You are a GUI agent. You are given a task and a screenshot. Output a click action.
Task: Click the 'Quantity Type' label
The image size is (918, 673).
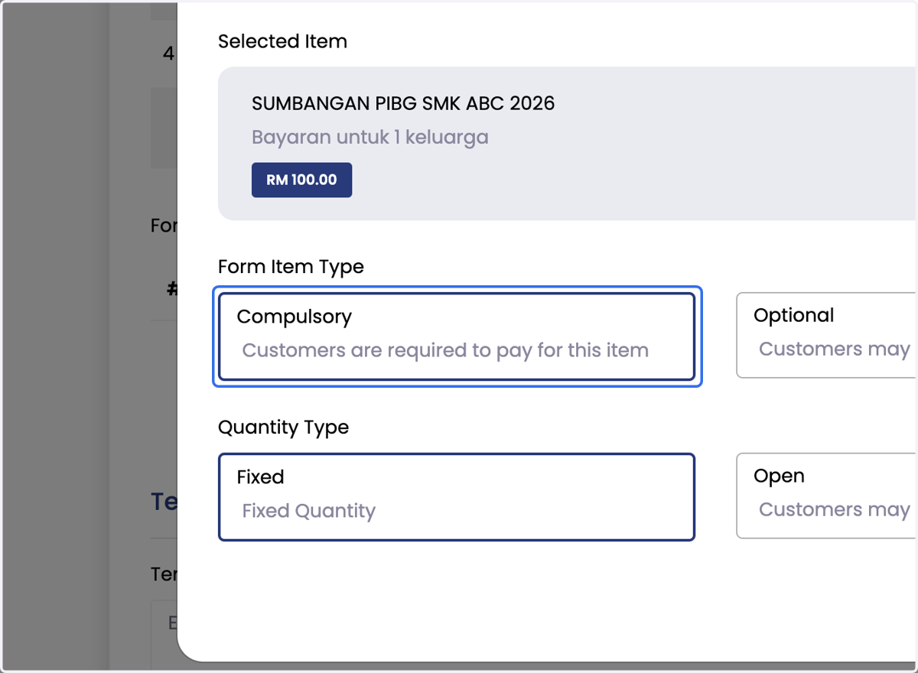point(283,428)
